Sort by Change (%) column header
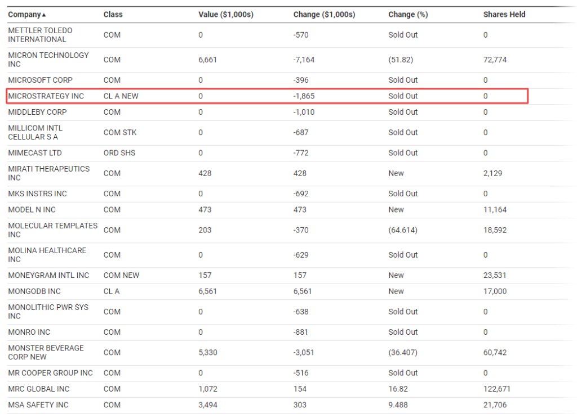 pyautogui.click(x=408, y=15)
